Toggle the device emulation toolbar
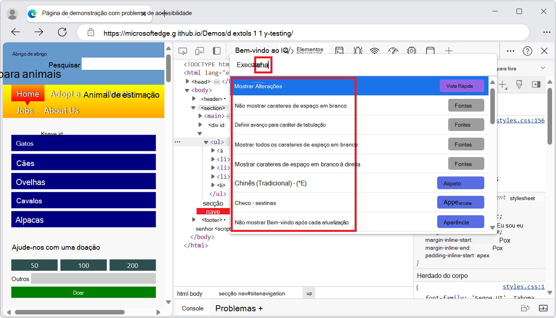 click(199, 51)
